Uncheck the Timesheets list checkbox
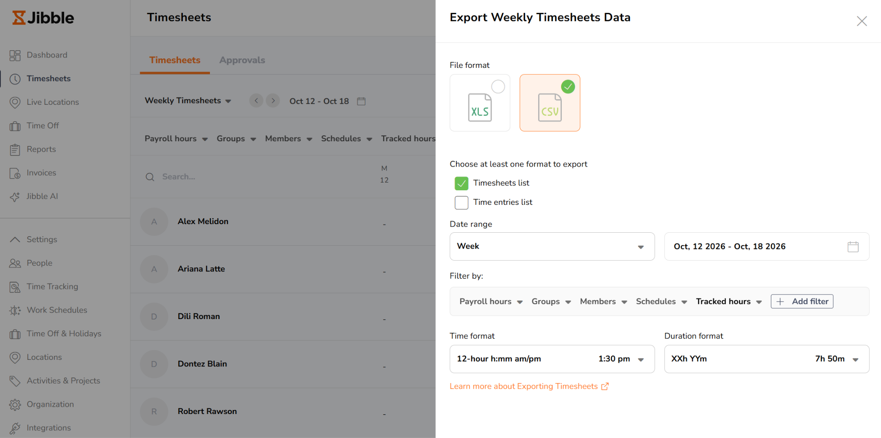 pyautogui.click(x=462, y=183)
